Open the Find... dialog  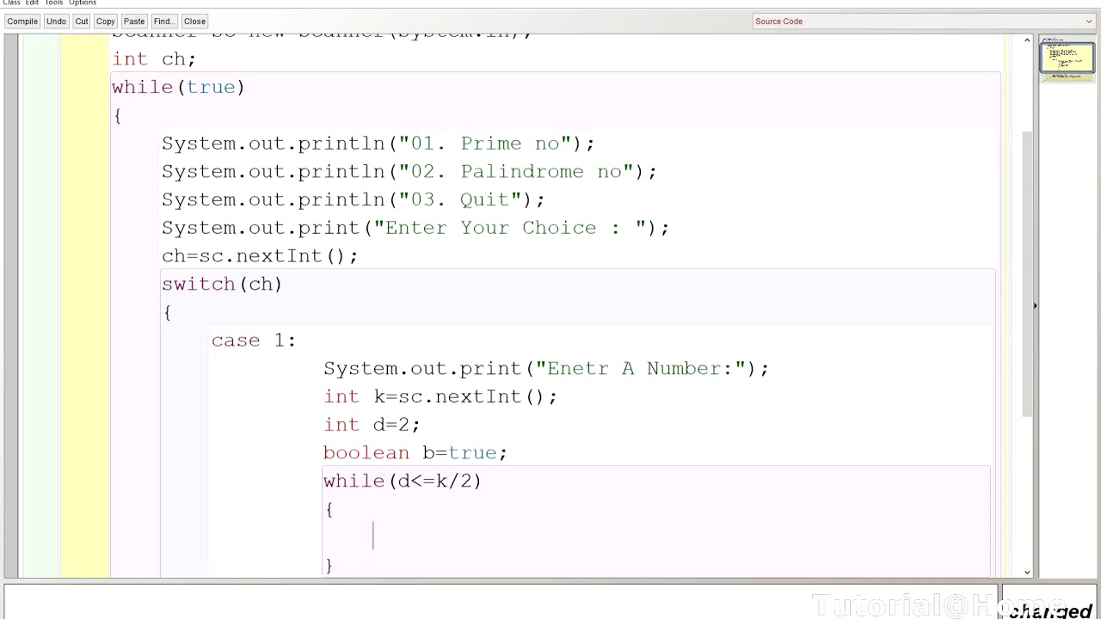(x=163, y=21)
